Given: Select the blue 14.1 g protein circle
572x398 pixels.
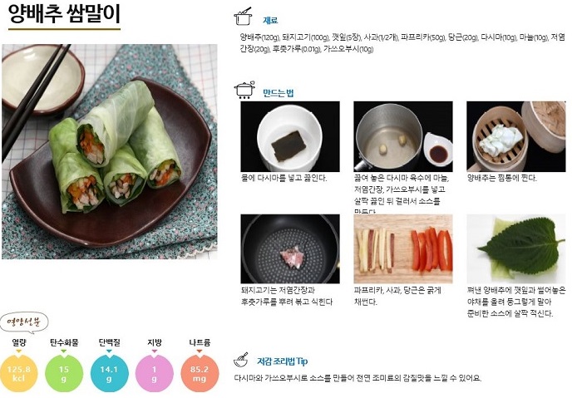Looking at the screenshot, I should click(x=109, y=374).
